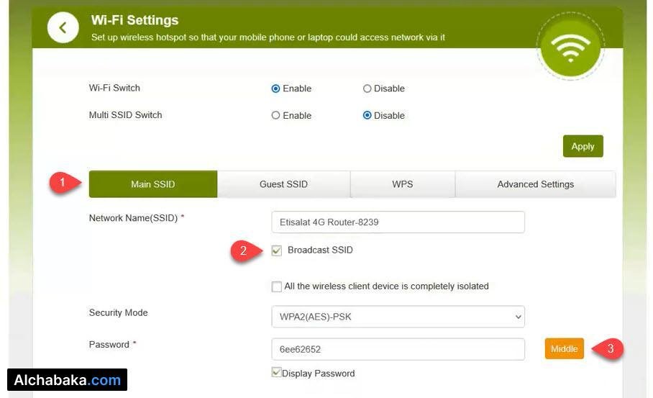Enable the Wi-Fi Switch radio button
The image size is (653, 398).
coord(275,89)
